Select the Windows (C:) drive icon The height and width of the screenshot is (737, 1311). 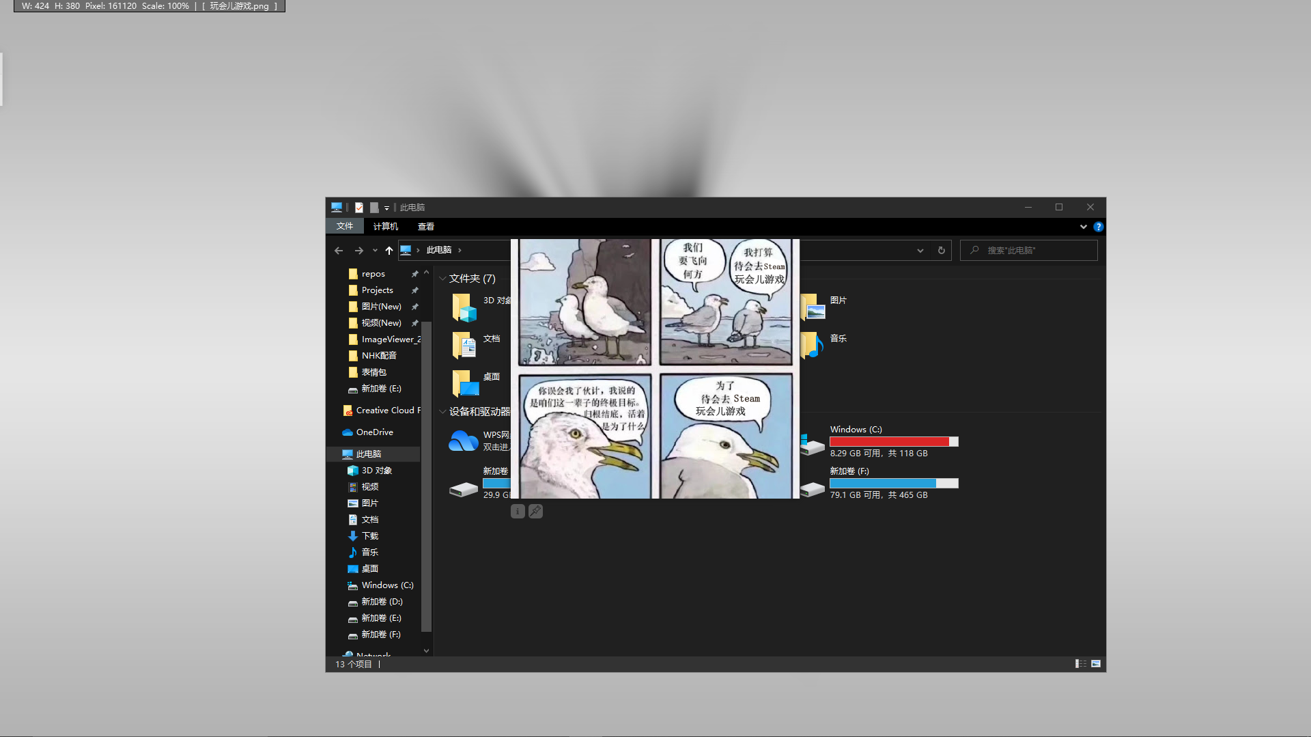tap(813, 444)
